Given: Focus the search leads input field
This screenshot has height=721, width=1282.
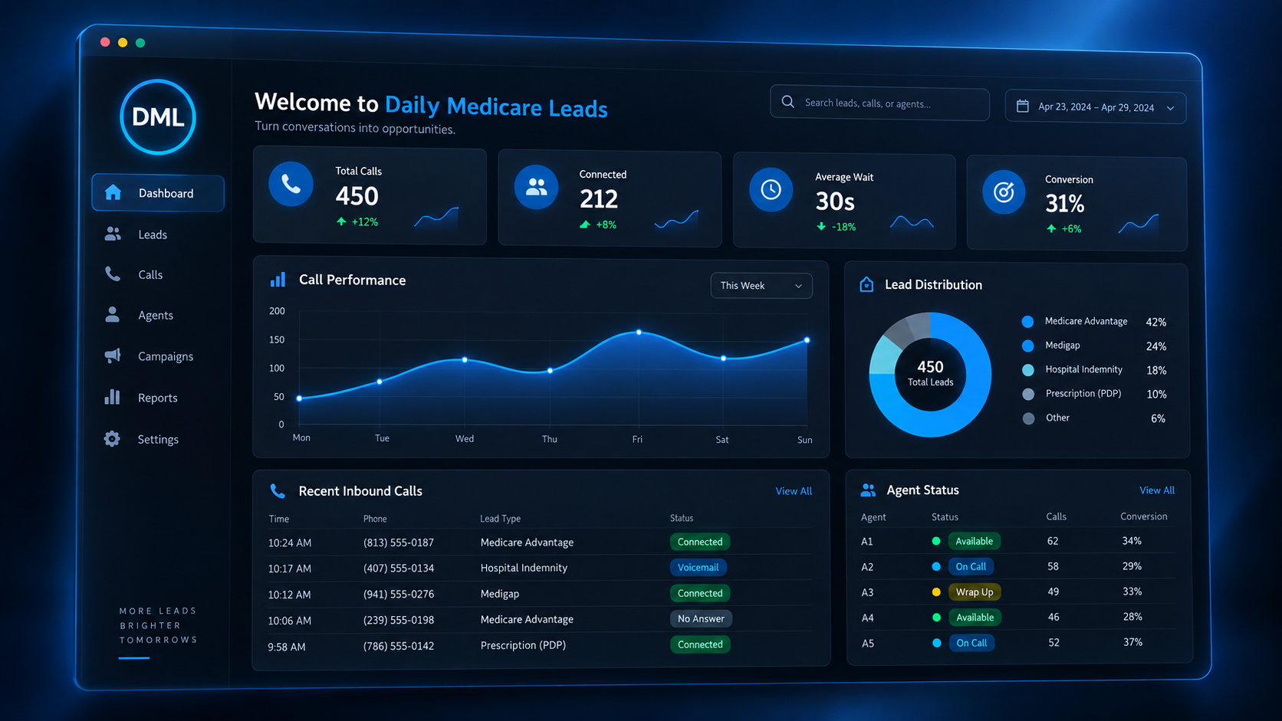Looking at the screenshot, I should (879, 103).
